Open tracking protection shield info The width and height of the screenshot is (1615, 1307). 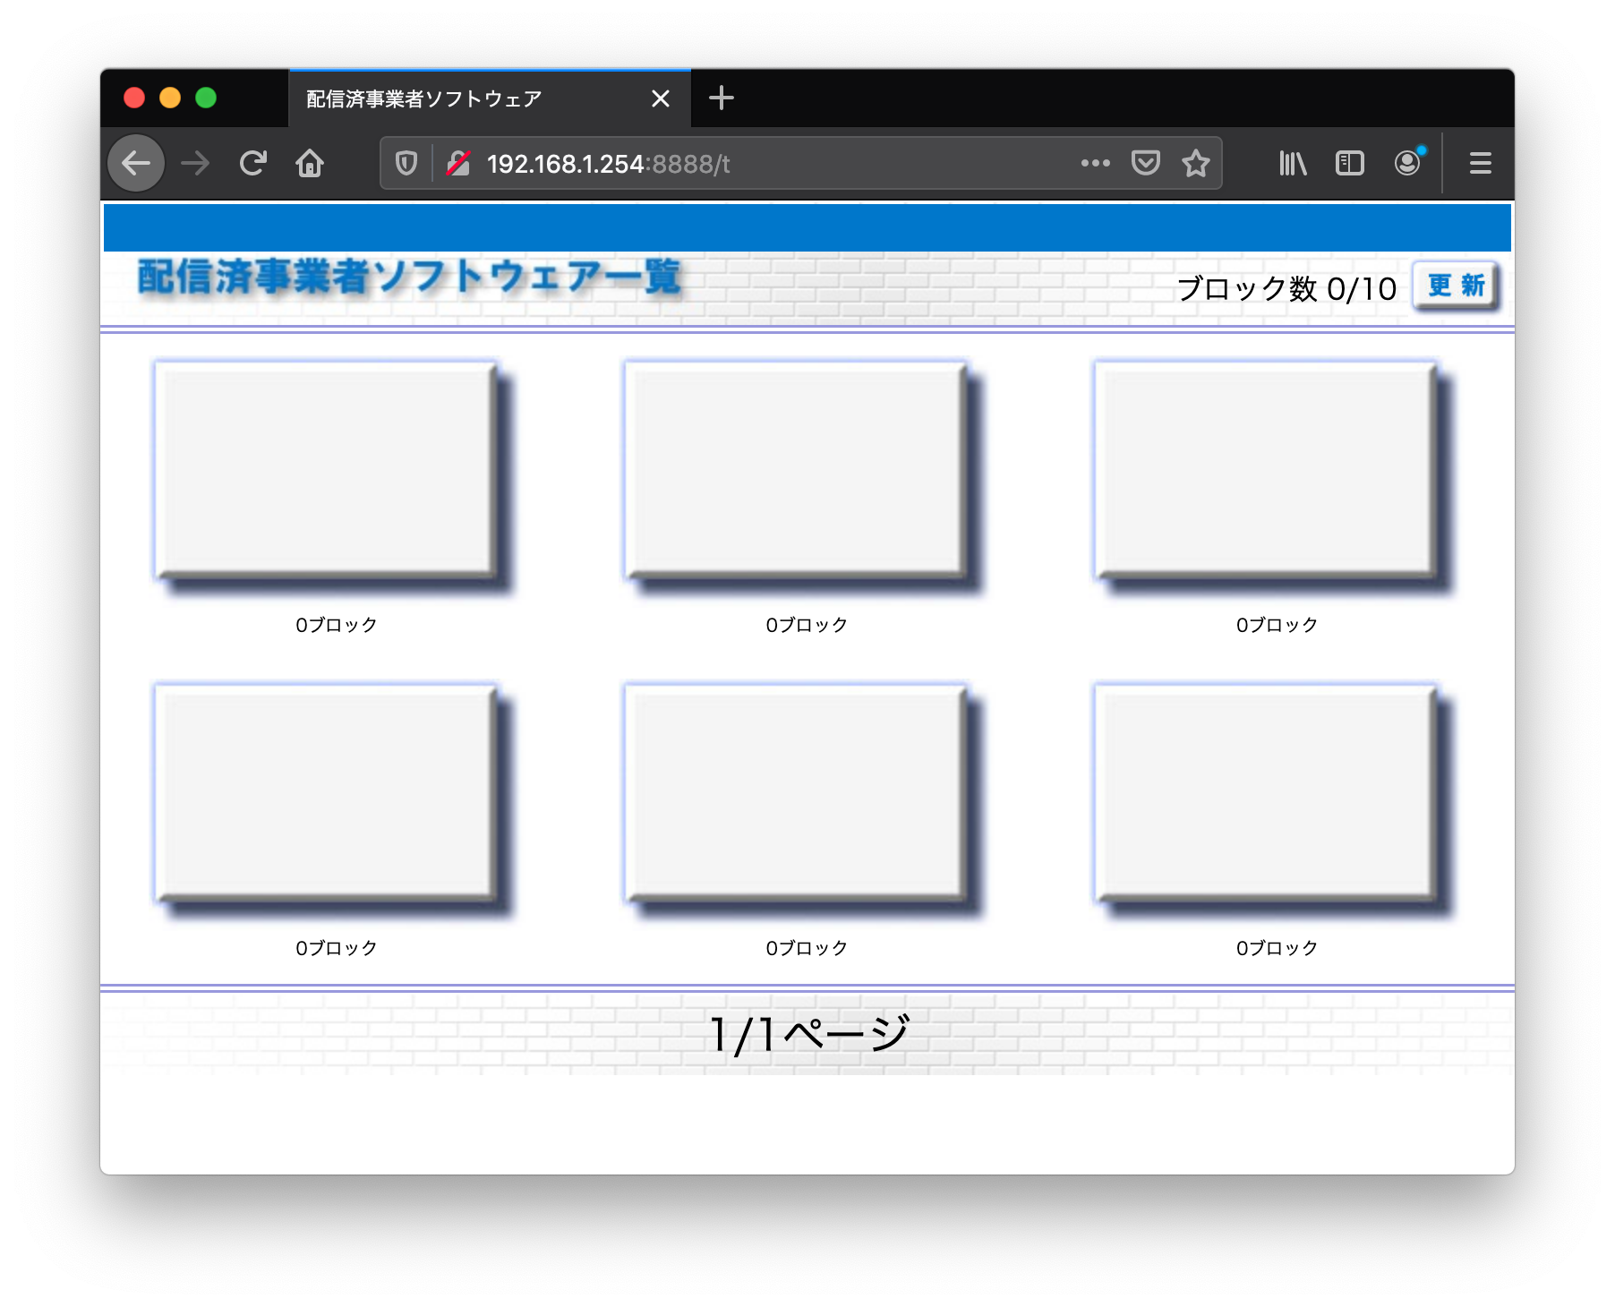coord(406,163)
